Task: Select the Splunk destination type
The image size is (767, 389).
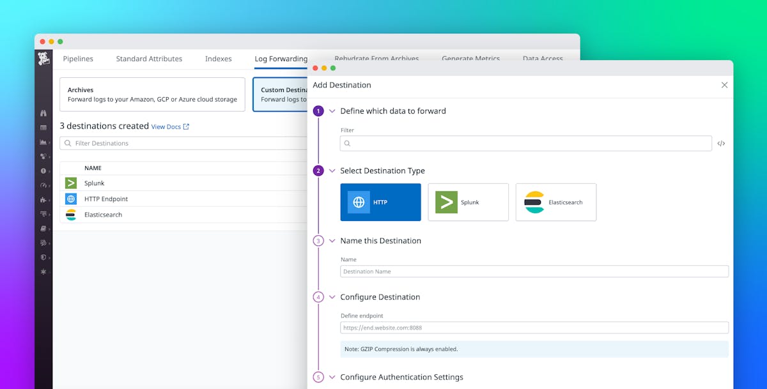Action: point(468,202)
